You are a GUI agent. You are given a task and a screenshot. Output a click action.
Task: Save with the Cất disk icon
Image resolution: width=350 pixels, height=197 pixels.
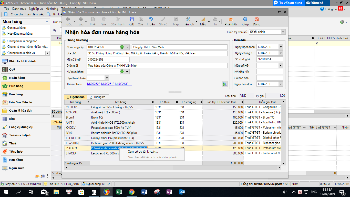coord(131,19)
